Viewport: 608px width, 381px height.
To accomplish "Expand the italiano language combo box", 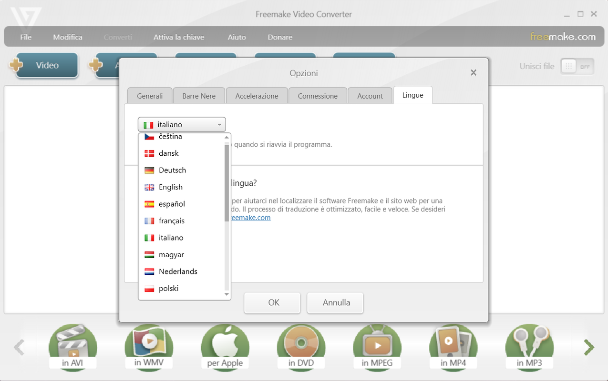I will pos(182,124).
